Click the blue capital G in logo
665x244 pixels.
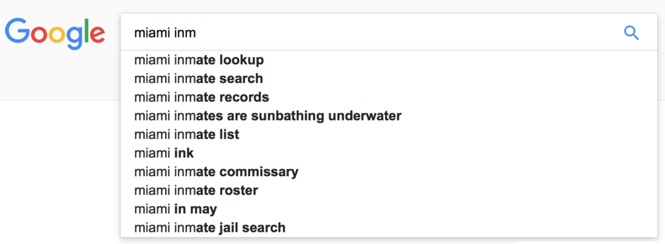(x=17, y=30)
